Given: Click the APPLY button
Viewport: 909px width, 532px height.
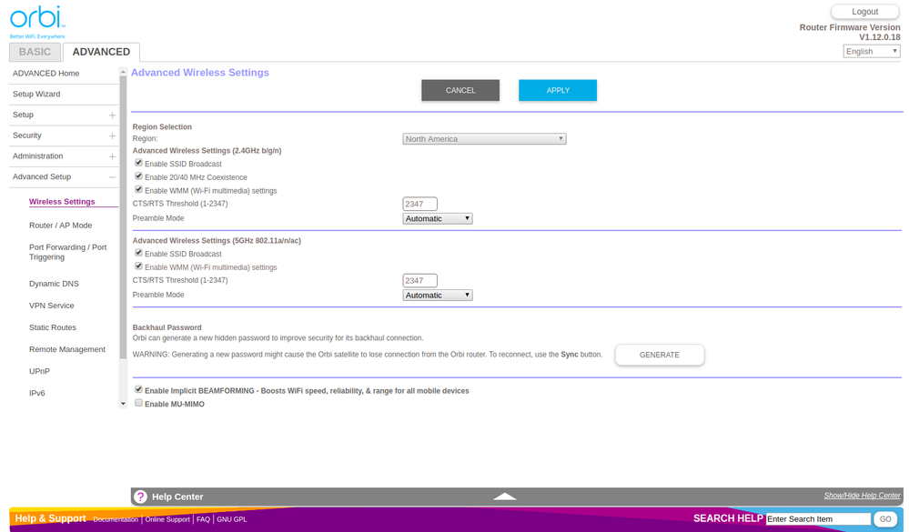Looking at the screenshot, I should coord(557,90).
